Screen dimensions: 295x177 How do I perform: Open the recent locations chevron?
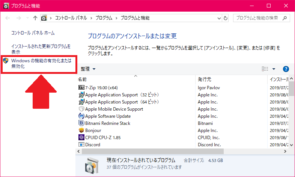click(27, 18)
